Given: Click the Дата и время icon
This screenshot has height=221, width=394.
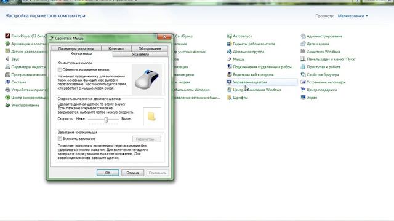Looking at the screenshot, I should (x=303, y=44).
